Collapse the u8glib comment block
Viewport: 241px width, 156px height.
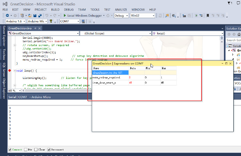point(15,85)
